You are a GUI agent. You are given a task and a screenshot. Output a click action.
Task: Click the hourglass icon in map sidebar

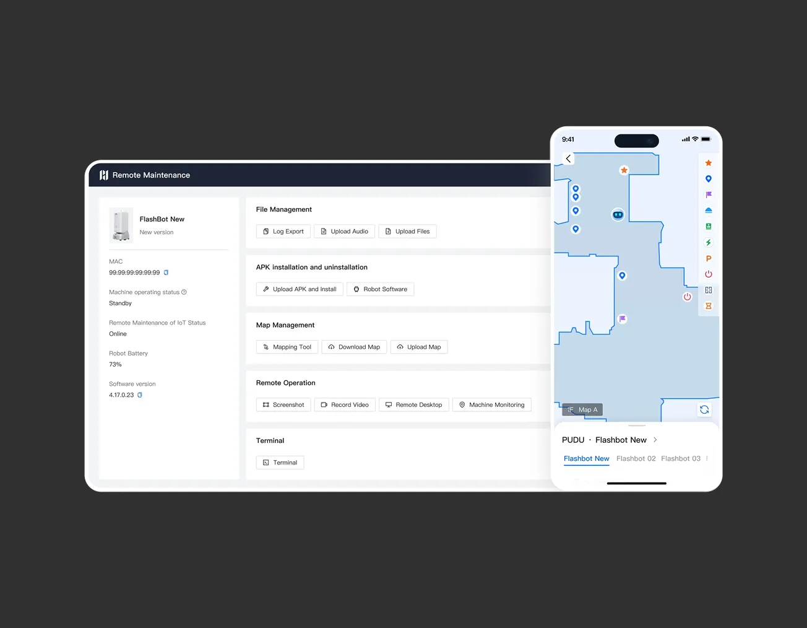click(x=709, y=306)
